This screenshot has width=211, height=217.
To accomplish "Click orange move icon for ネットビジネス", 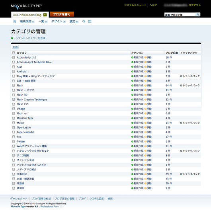I will (x=145, y=160).
